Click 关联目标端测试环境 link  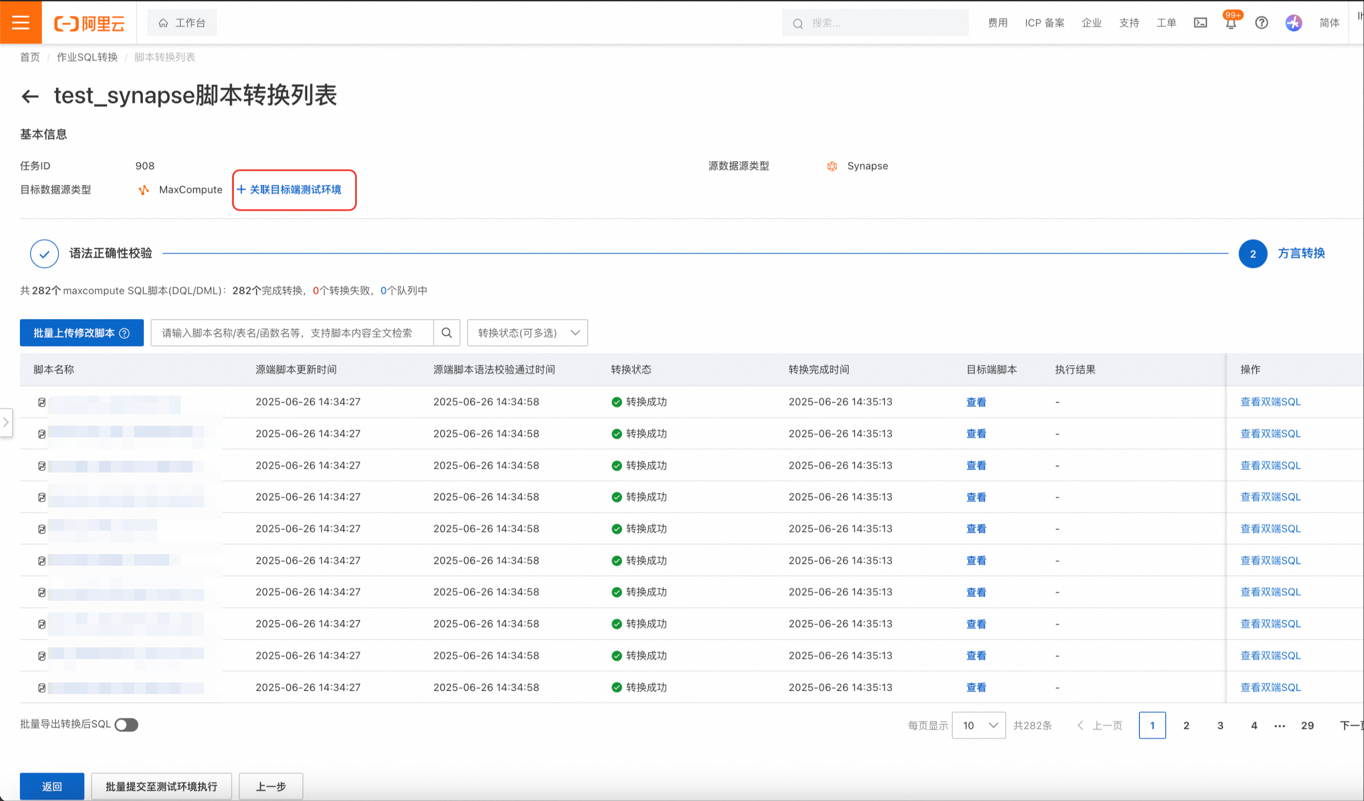pos(289,190)
